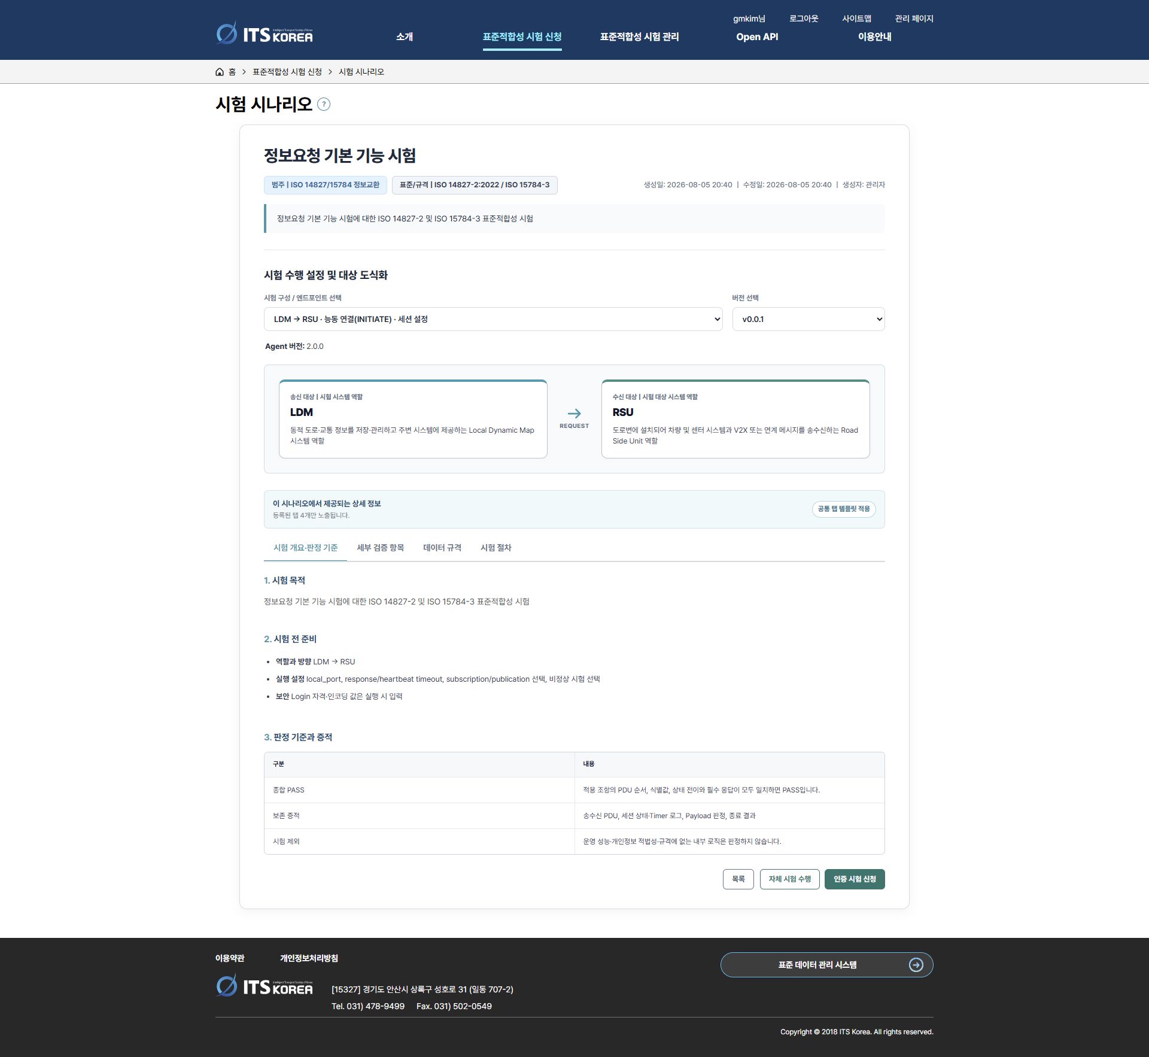
Task: Click 표준적합성 시험 신청 in the breadcrumb
Action: [287, 72]
